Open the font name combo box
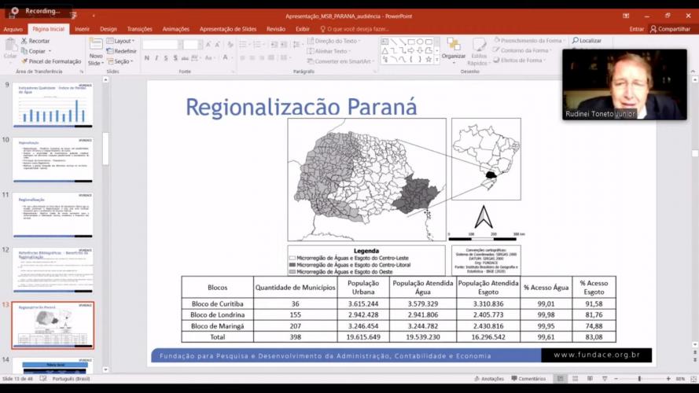The width and height of the screenshot is (699, 393). 160,45
